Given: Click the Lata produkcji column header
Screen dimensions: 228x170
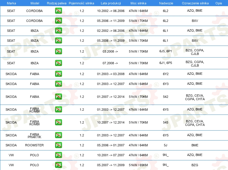Looking at the screenshot, I should pyautogui.click(x=111, y=3).
